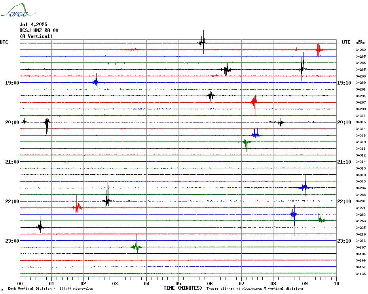Click the 05 minute tick label
The image size is (368, 294).
(x=178, y=283)
